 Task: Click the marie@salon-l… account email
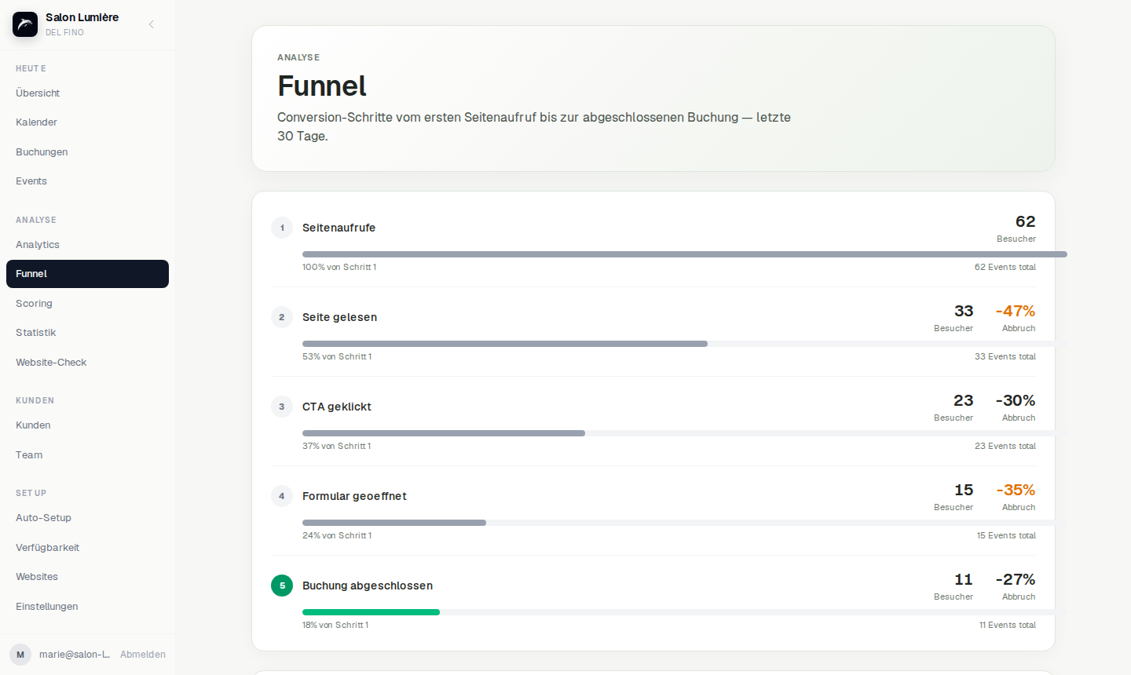coord(75,655)
